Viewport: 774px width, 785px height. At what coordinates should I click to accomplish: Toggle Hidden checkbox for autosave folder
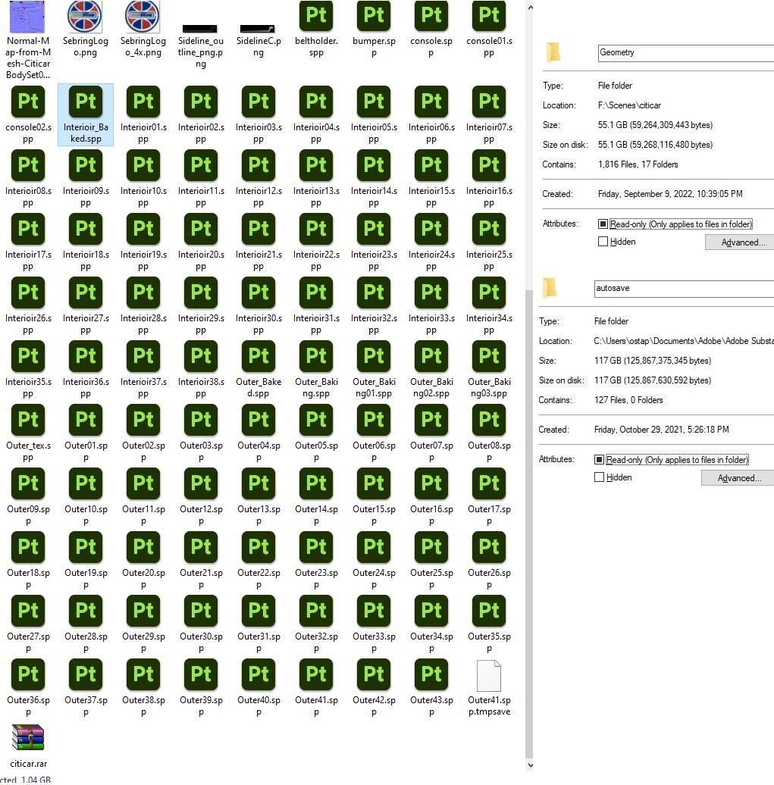[599, 477]
